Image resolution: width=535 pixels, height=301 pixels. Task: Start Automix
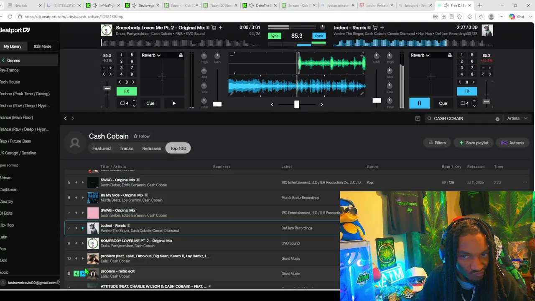[x=512, y=143]
